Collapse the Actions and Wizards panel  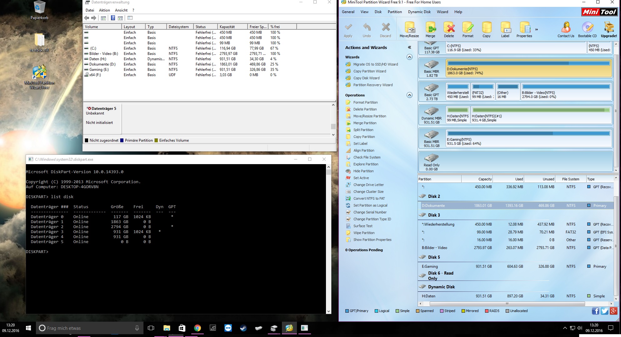409,47
